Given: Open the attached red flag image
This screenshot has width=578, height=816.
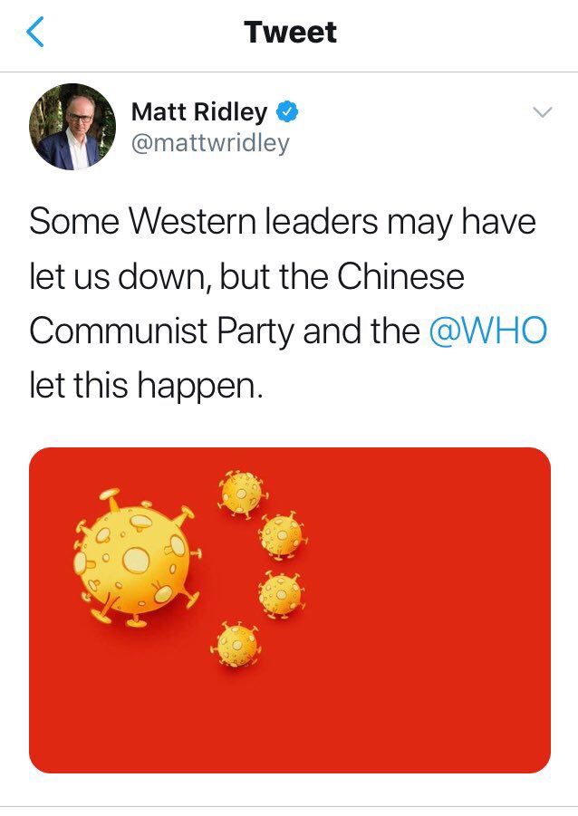Looking at the screenshot, I should (290, 610).
